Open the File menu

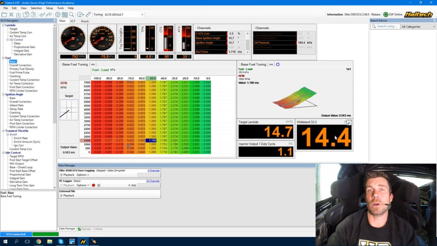[x=5, y=8]
